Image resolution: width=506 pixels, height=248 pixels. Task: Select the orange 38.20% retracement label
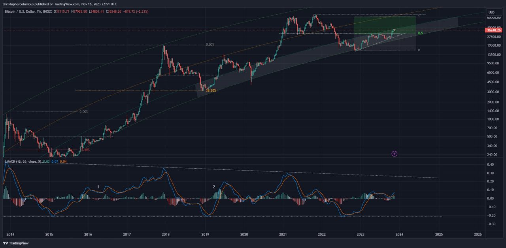pos(211,90)
